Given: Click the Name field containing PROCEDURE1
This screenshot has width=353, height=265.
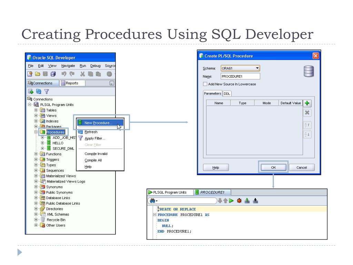Looking at the screenshot, I should (240, 76).
